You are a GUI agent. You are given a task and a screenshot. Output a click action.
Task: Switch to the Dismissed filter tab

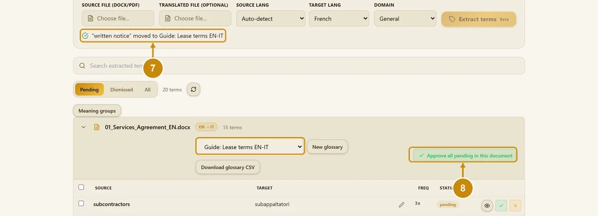click(122, 90)
